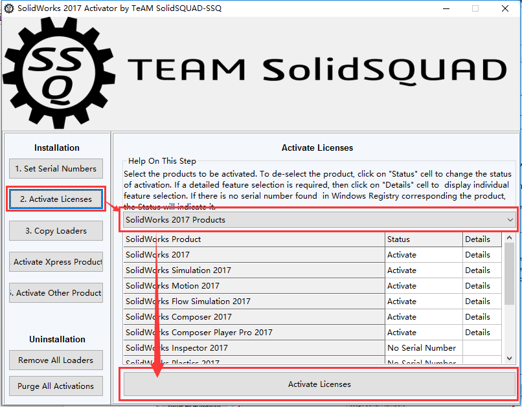Click scroll up arrow of product table
The height and width of the screenshot is (407, 522).
pyautogui.click(x=509, y=237)
